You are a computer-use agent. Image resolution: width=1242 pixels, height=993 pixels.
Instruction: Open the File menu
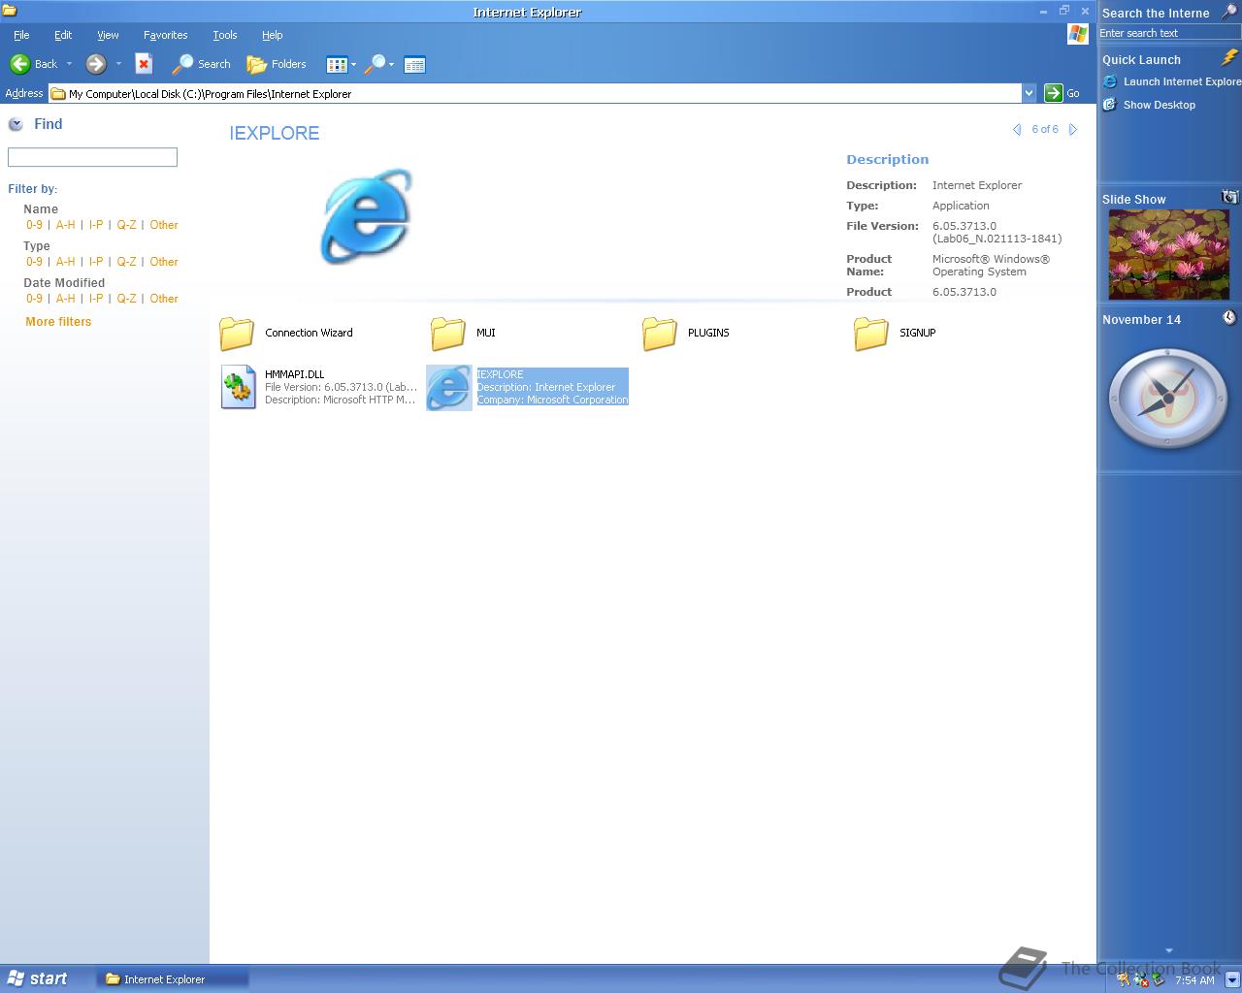point(21,35)
